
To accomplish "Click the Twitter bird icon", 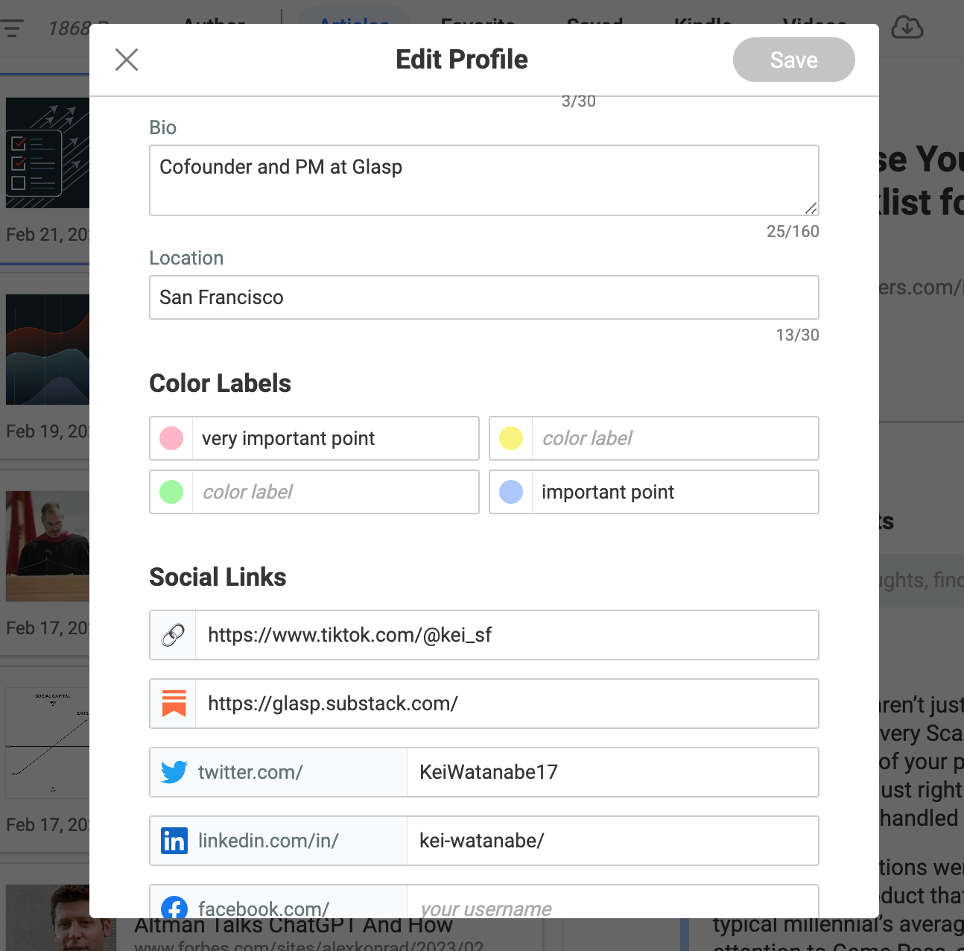I will [x=174, y=772].
